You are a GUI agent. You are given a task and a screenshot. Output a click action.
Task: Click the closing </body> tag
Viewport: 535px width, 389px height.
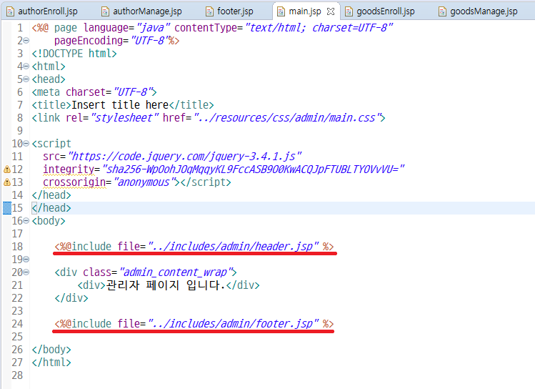(x=51, y=350)
